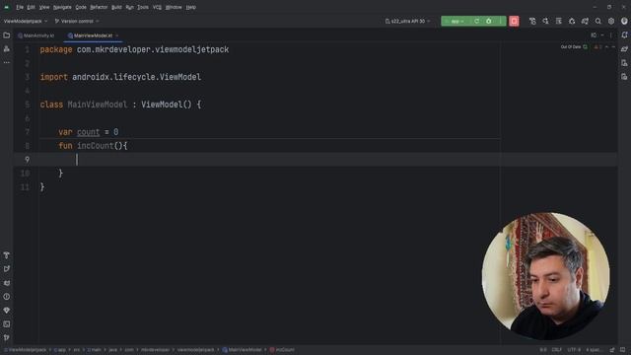This screenshot has width=631, height=355.
Task: Open the Run tool window icon above Logcat
Action: 7,269
